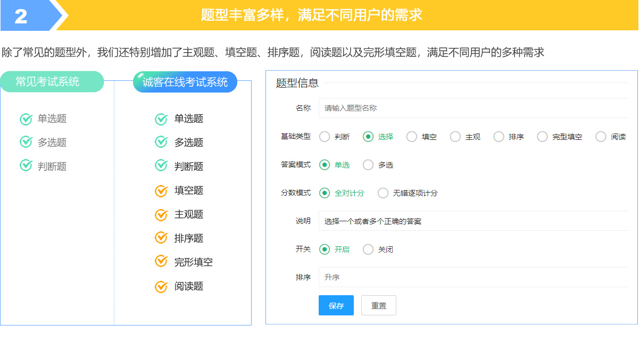Click the 完形填空 list text
Image resolution: width=640 pixels, height=342 pixels.
point(194,262)
